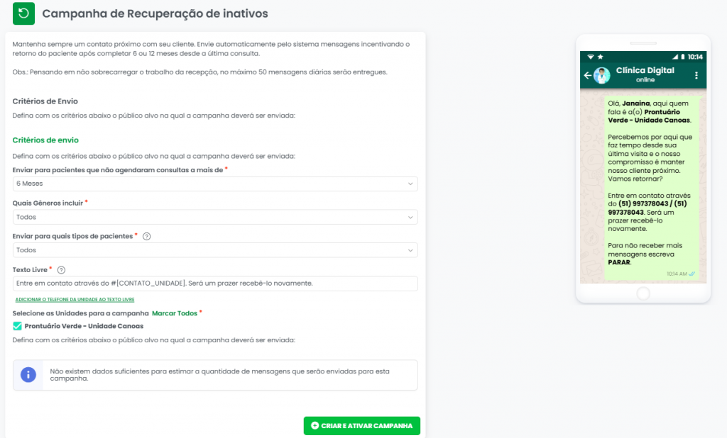The image size is (727, 438).
Task: Uncheck Prontuário Verde - Unidade Canoas
Action: [x=18, y=326]
